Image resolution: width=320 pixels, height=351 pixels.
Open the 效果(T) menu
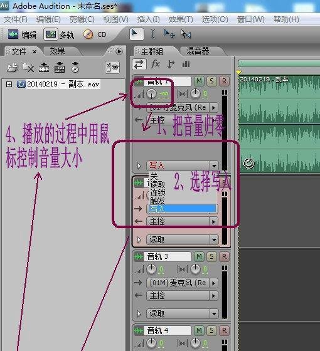[181, 19]
